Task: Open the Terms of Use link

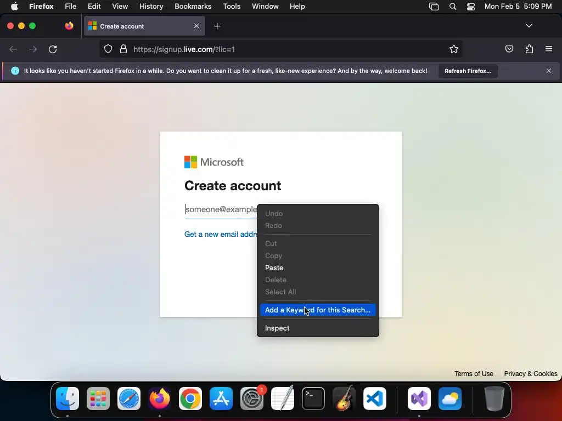Action: pos(474,374)
